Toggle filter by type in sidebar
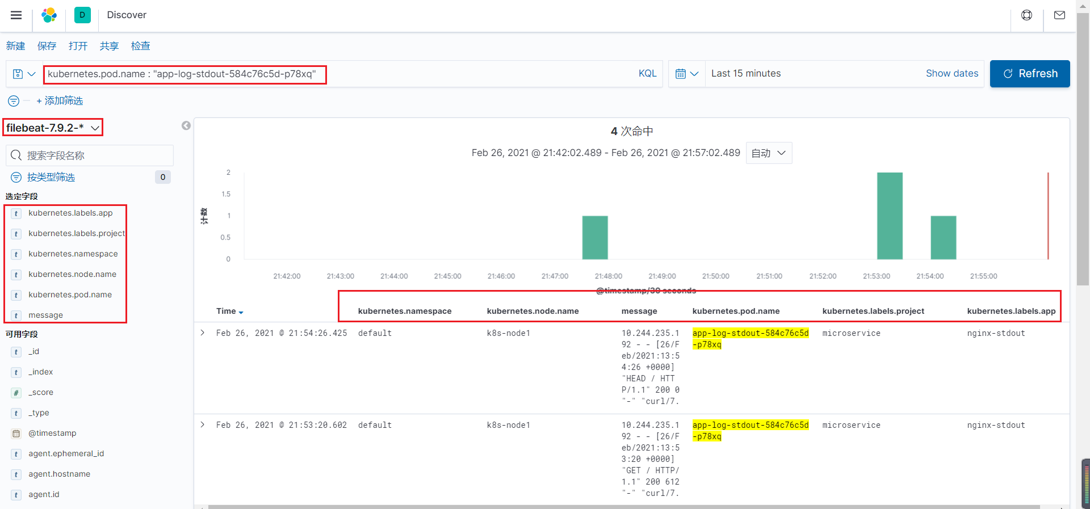 51,178
